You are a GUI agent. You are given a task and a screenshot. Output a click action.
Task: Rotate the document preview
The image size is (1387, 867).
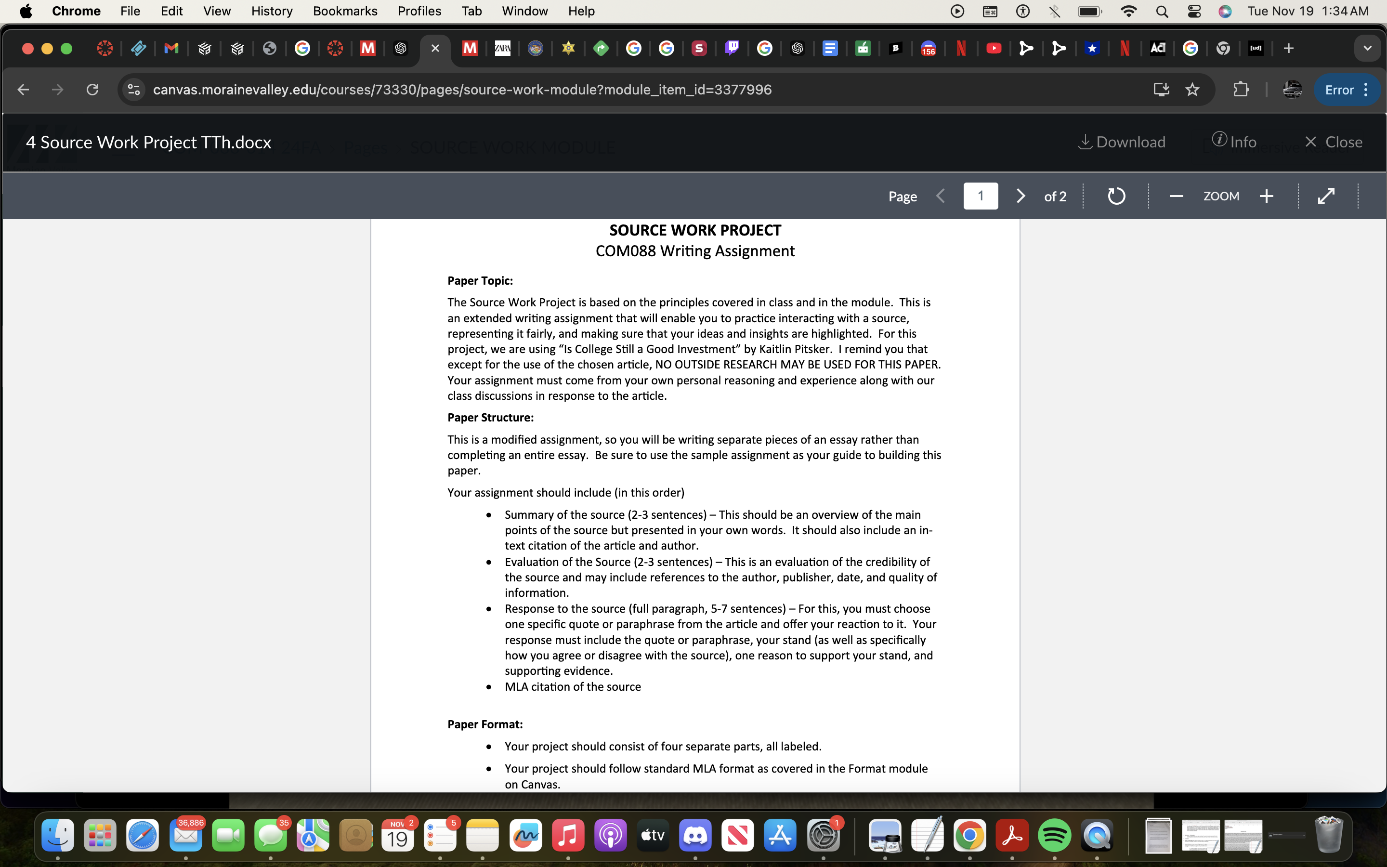[1115, 196]
